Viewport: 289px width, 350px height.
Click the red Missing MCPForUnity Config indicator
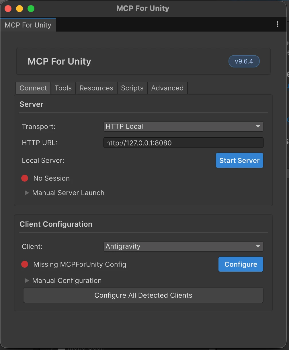[25, 264]
